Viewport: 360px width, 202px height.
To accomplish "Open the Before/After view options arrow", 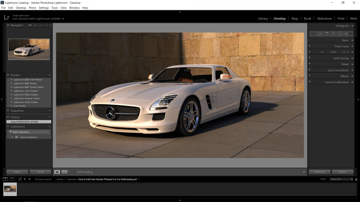I will 69,172.
